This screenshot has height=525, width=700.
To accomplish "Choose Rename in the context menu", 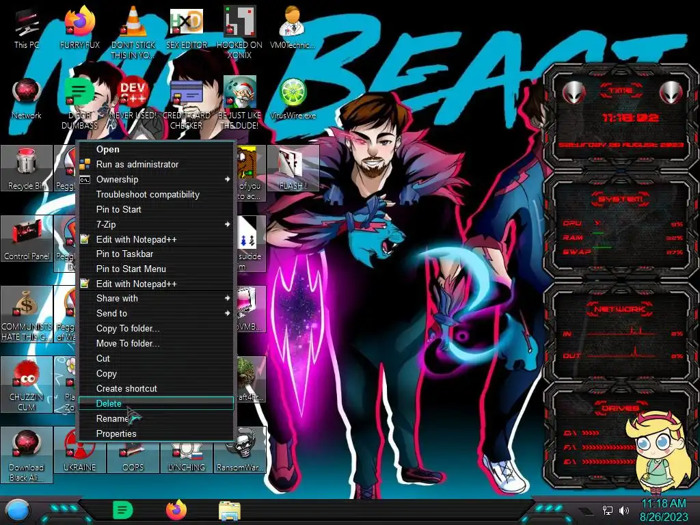I will pos(157,418).
